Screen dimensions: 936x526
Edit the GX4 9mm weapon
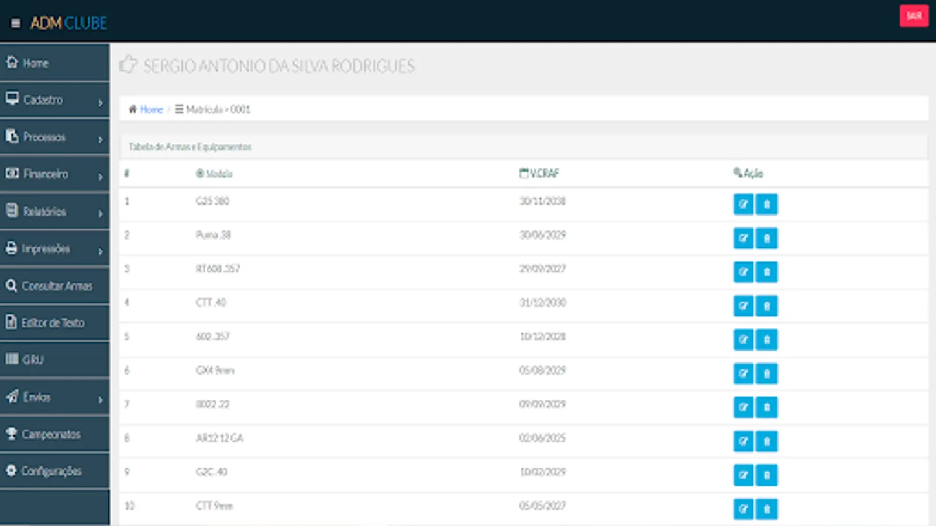[743, 374]
